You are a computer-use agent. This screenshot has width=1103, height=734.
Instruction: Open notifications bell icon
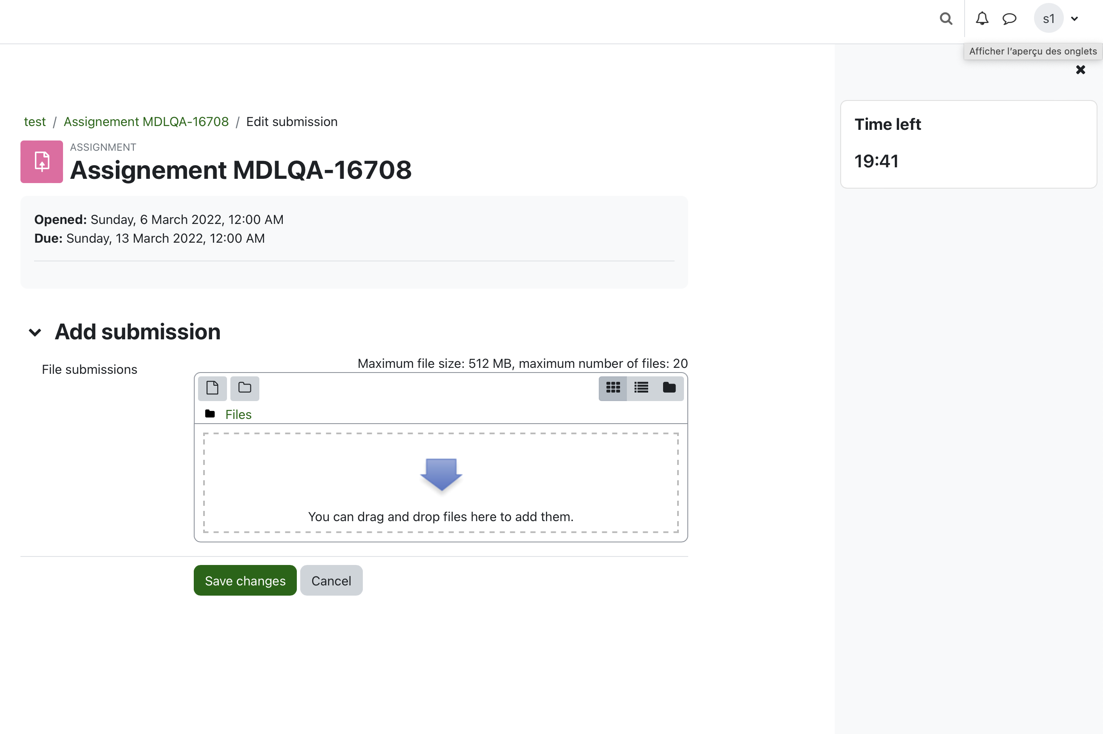click(x=982, y=19)
